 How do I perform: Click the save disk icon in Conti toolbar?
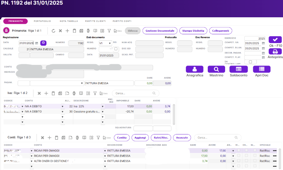click(x=63, y=138)
